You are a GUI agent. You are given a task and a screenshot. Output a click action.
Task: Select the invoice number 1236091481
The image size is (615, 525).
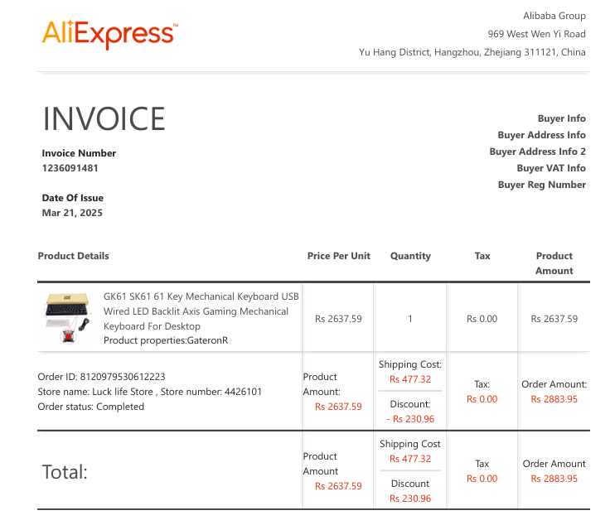point(70,168)
